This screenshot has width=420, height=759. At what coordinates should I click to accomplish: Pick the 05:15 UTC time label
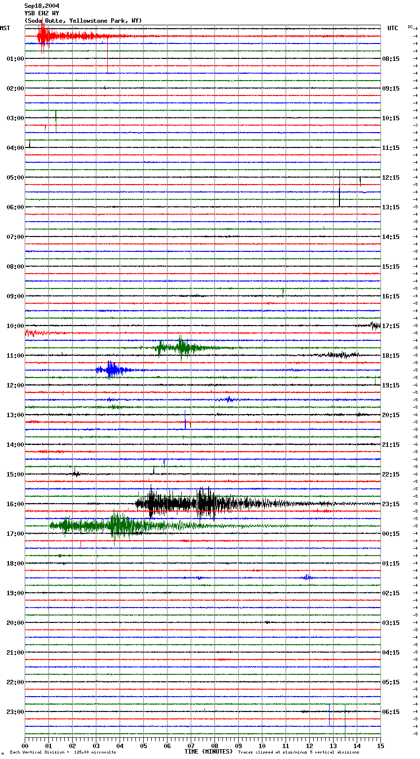[x=391, y=682]
